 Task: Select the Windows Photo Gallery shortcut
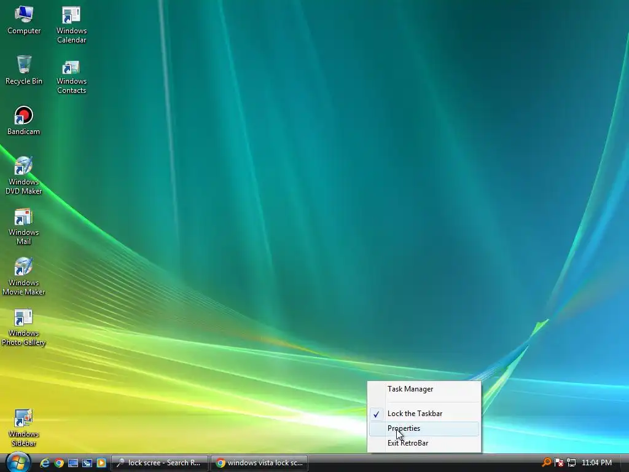click(x=24, y=327)
